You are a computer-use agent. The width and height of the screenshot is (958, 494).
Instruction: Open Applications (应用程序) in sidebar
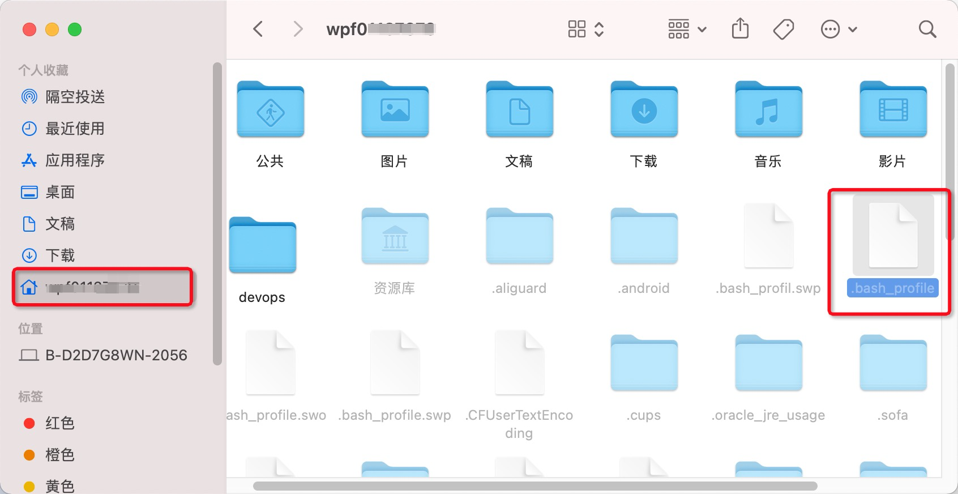pyautogui.click(x=62, y=160)
